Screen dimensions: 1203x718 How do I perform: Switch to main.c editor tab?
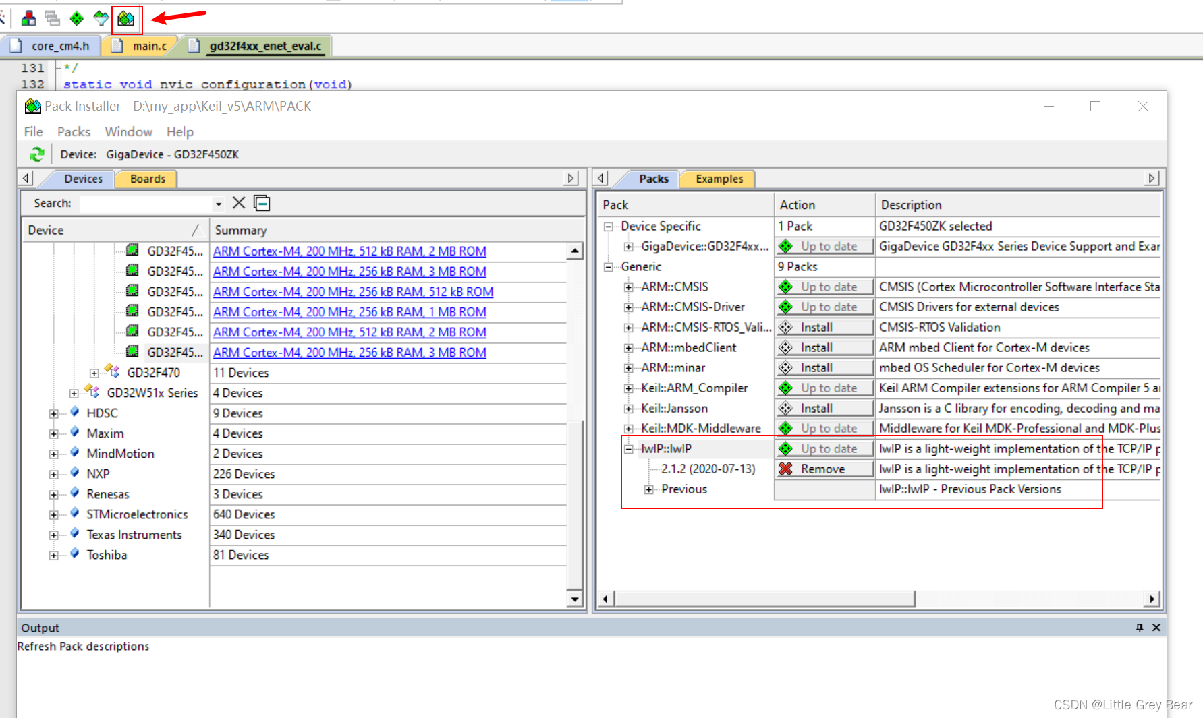142,46
